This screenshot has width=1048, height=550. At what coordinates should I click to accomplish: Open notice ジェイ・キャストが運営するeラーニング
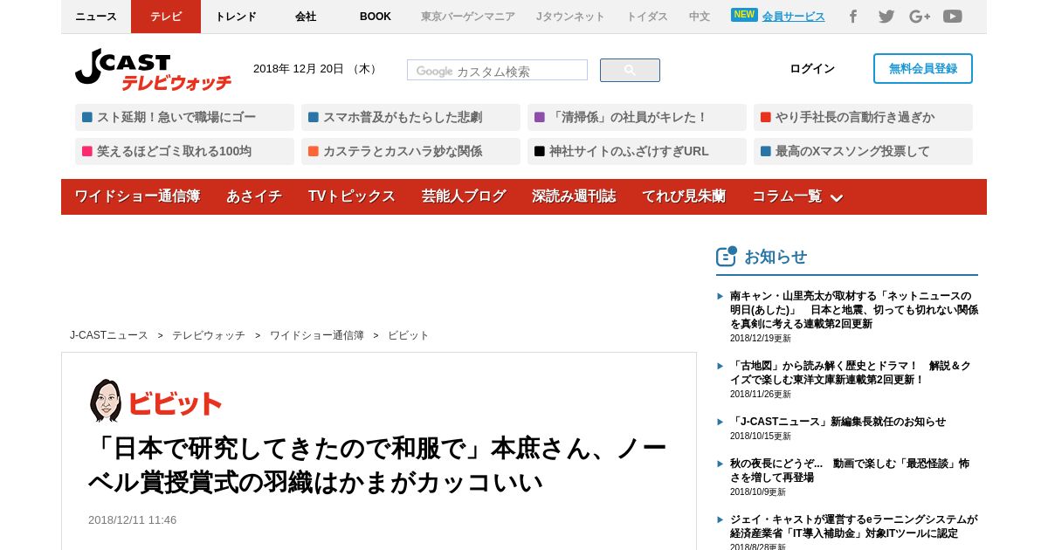click(x=853, y=526)
